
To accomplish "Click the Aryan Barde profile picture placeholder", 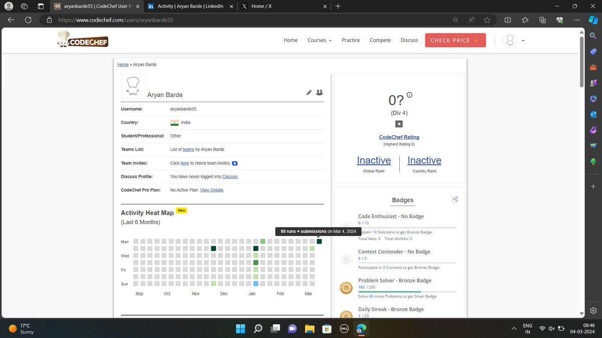I will pos(133,86).
